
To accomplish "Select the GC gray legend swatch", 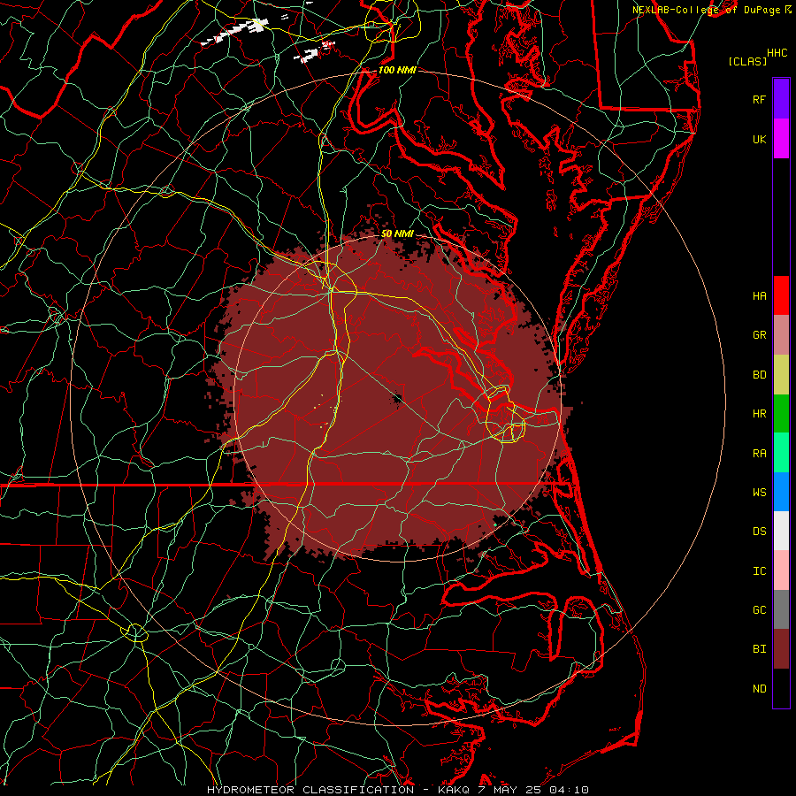I will coord(781,609).
